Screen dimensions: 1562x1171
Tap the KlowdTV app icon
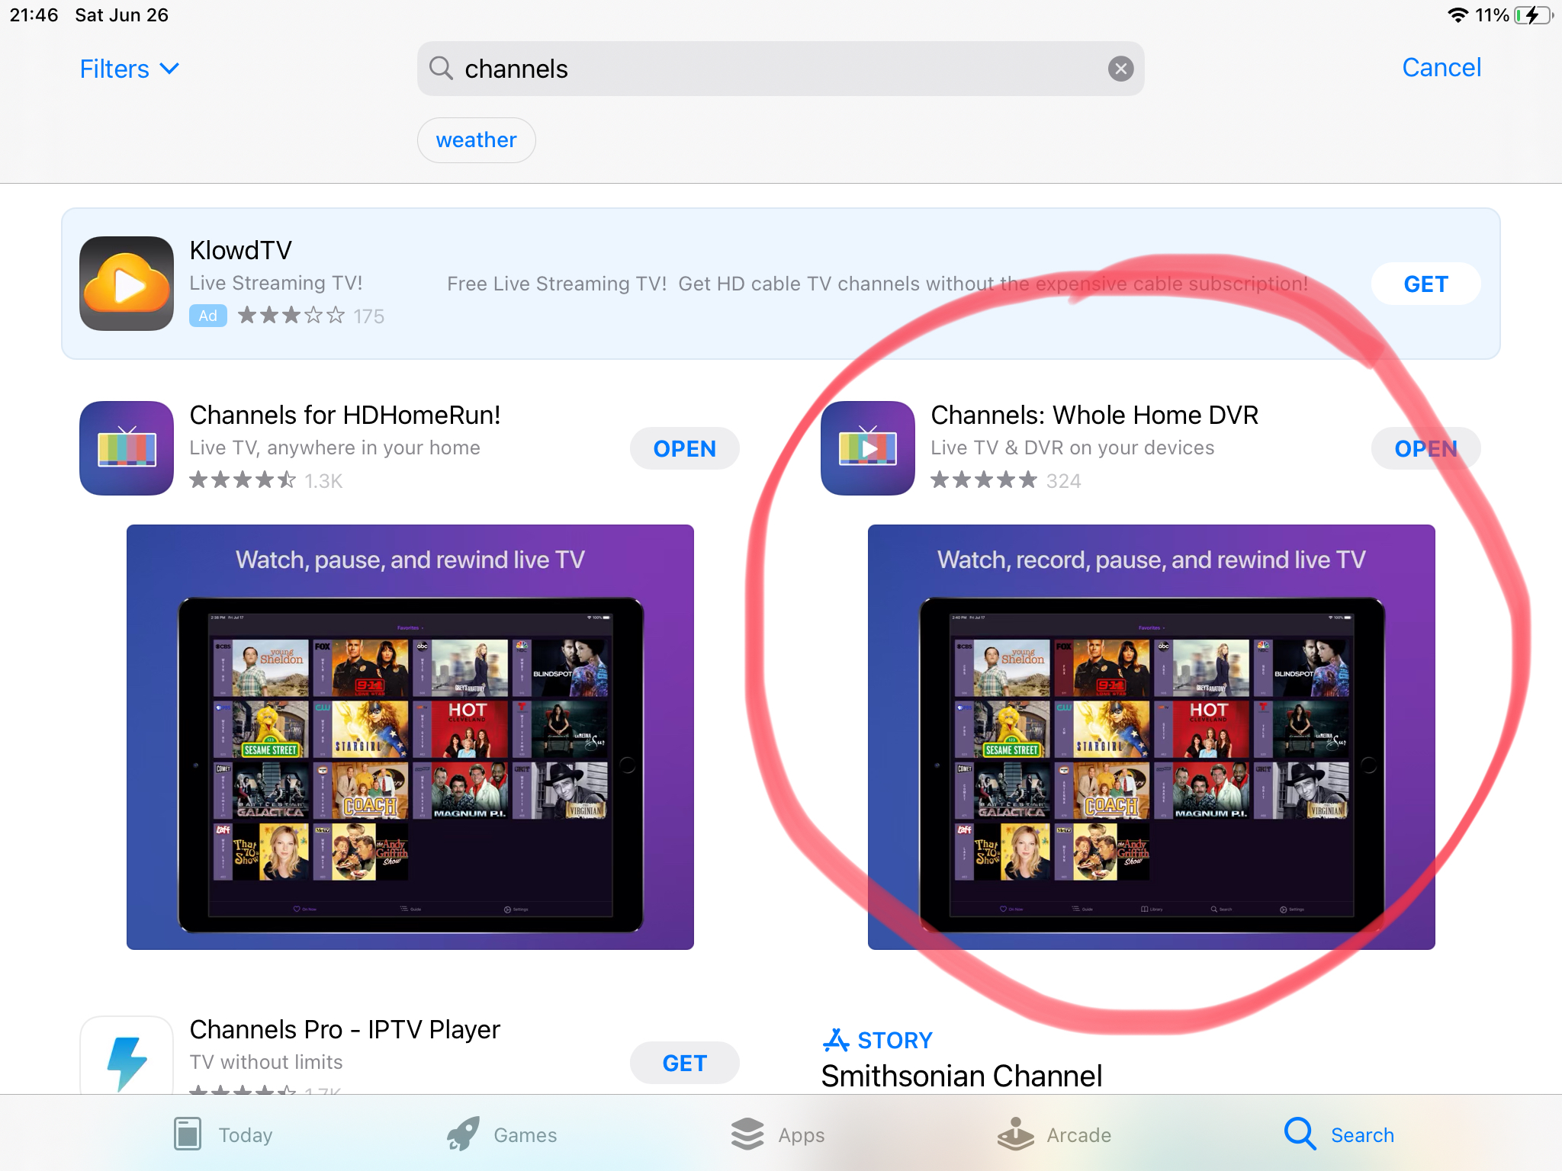[x=127, y=284]
